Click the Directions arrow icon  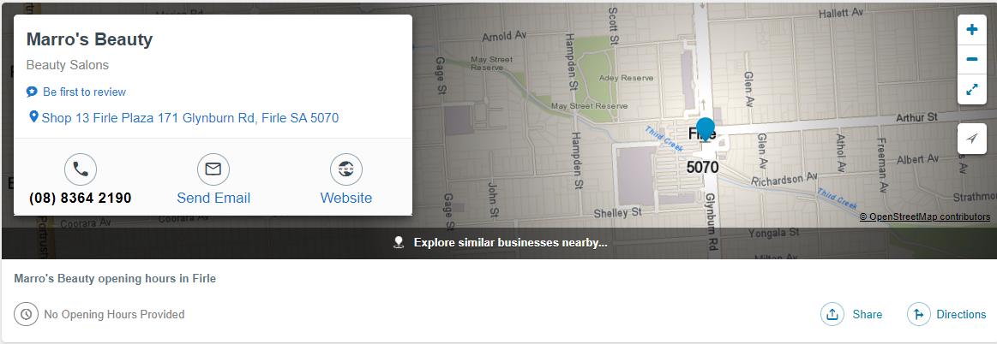[x=919, y=314]
